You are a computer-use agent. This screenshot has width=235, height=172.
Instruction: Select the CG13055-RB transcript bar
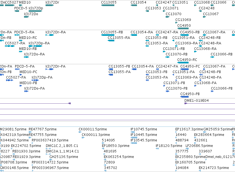click(108, 35)
